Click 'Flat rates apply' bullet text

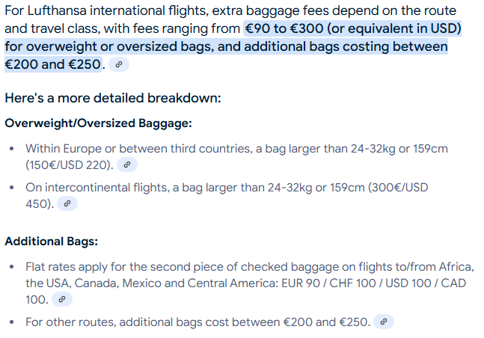click(x=67, y=267)
